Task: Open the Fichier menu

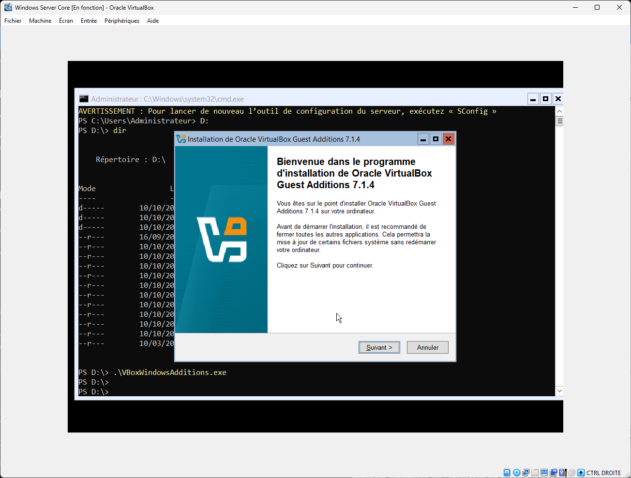Action: click(13, 21)
